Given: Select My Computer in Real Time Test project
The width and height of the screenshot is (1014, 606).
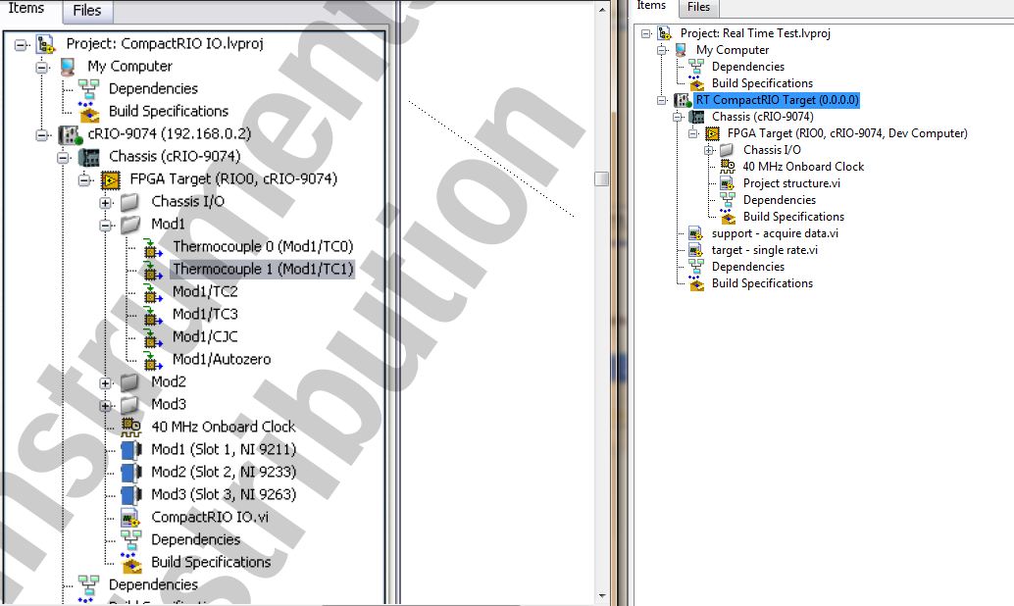Looking at the screenshot, I should pos(733,50).
